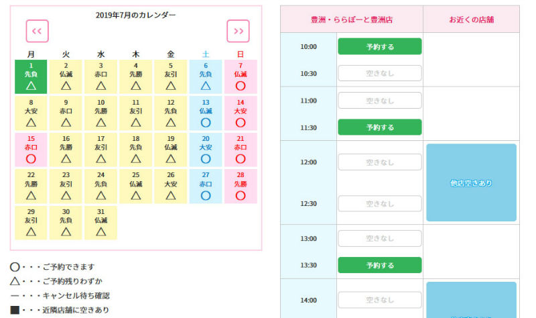The image size is (536, 318).
Task: Go to previous month with double-left arrow
Action: coord(37,31)
